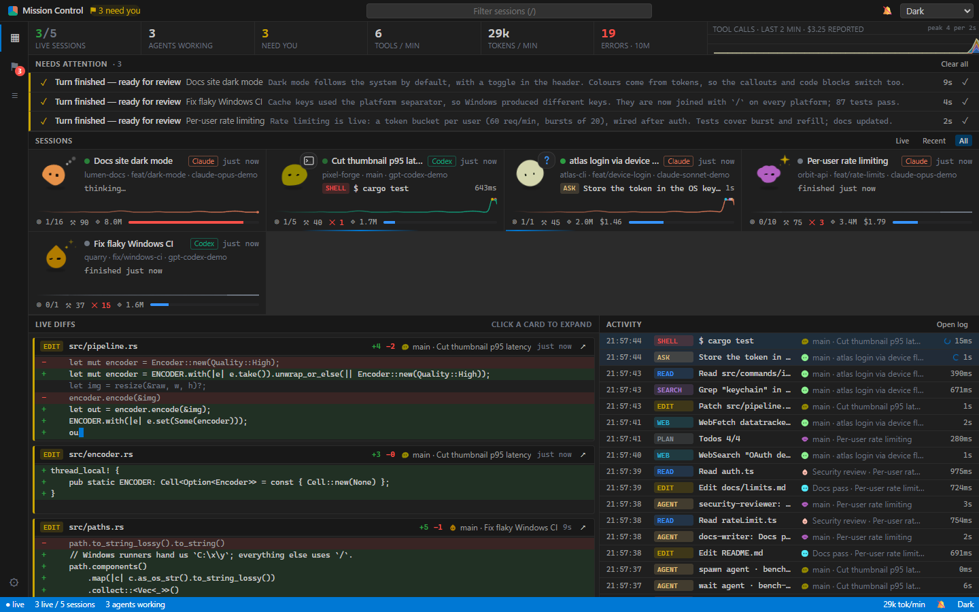The image size is (979, 612).
Task: Click the avatar on Fix flaky Windows CI card
Action: pos(56,257)
